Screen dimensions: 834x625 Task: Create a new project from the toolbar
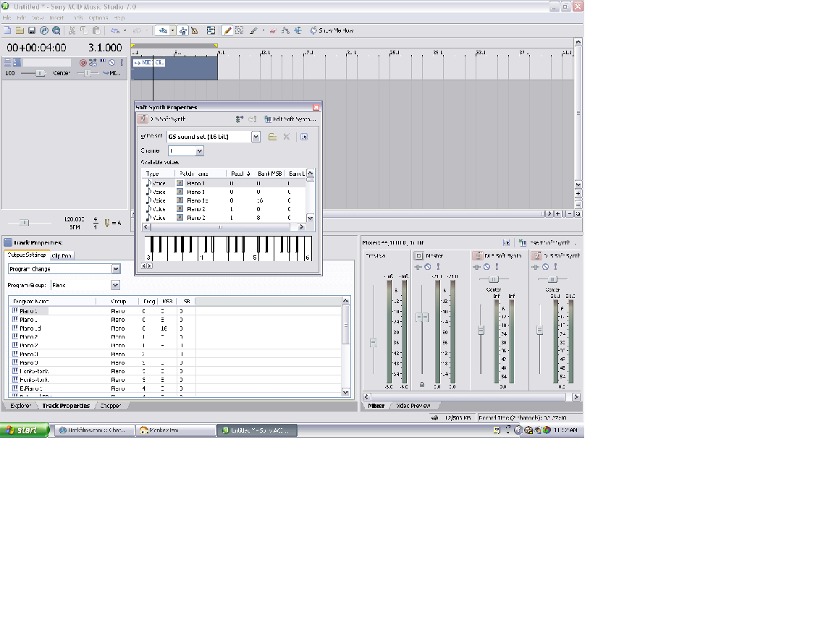7,30
